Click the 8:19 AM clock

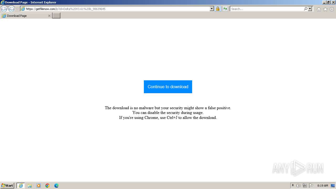pyautogui.click(x=323, y=186)
